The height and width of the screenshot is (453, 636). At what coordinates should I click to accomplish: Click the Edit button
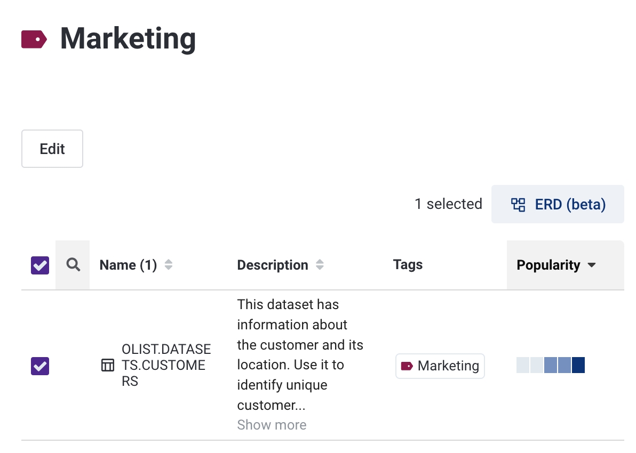[x=52, y=149]
